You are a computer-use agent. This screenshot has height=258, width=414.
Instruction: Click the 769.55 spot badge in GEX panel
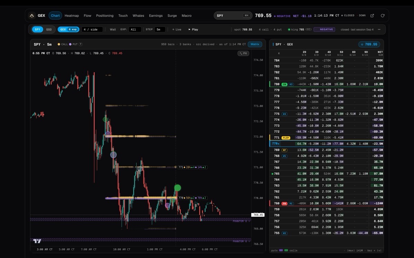[369, 44]
